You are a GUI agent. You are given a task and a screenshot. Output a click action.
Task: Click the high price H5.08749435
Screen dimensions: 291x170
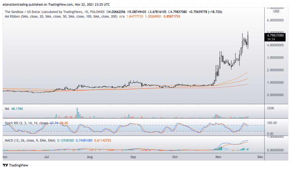[x=137, y=12]
